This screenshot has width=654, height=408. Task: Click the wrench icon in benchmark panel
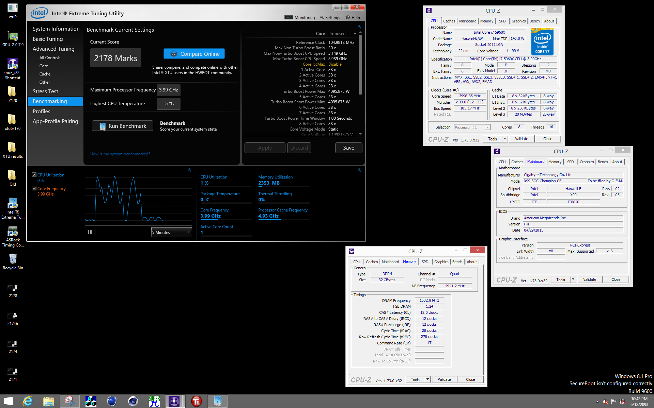coord(359,27)
